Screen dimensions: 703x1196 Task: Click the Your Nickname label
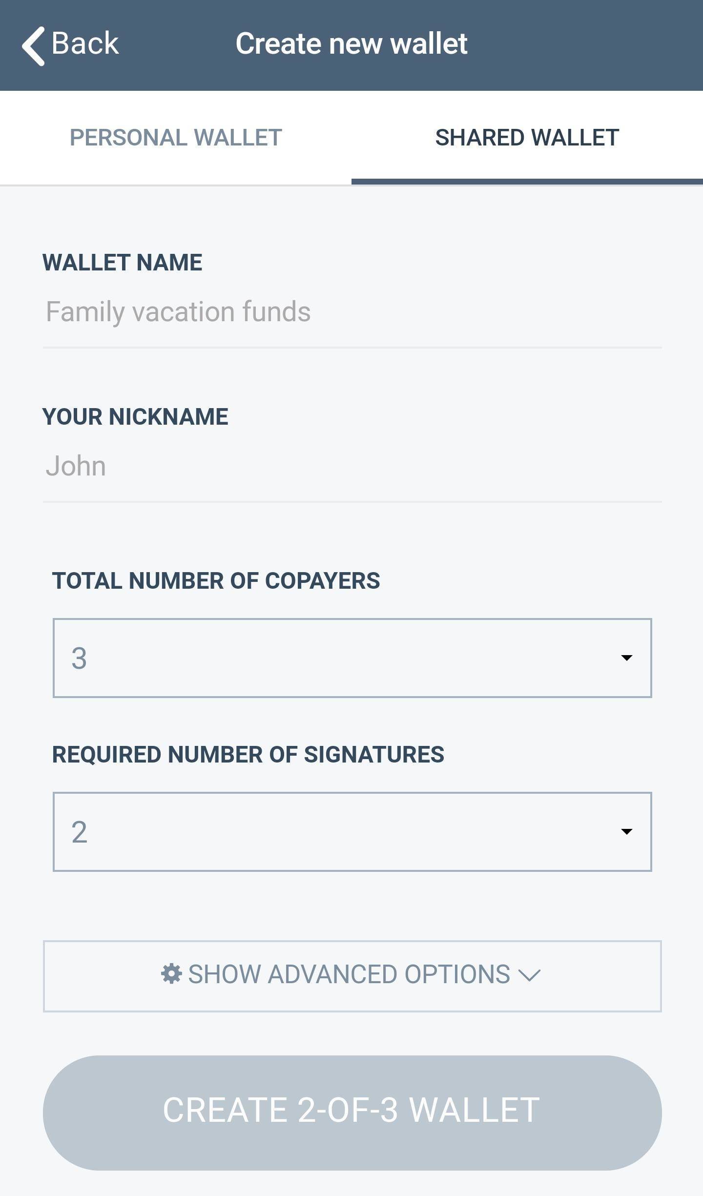click(x=135, y=417)
